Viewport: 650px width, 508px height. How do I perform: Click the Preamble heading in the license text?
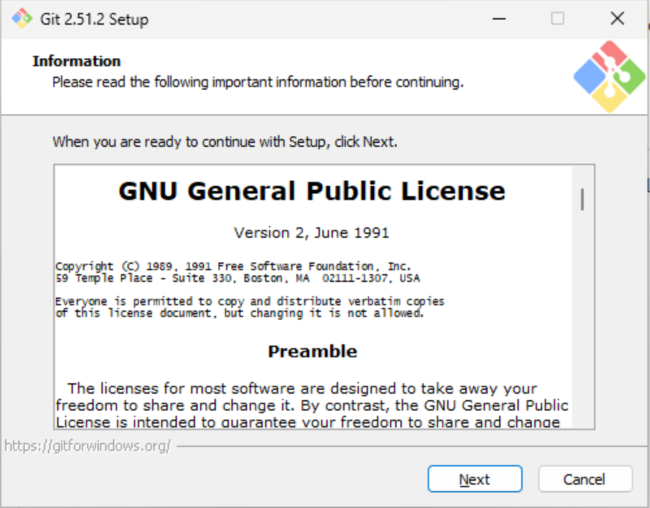[x=312, y=351]
